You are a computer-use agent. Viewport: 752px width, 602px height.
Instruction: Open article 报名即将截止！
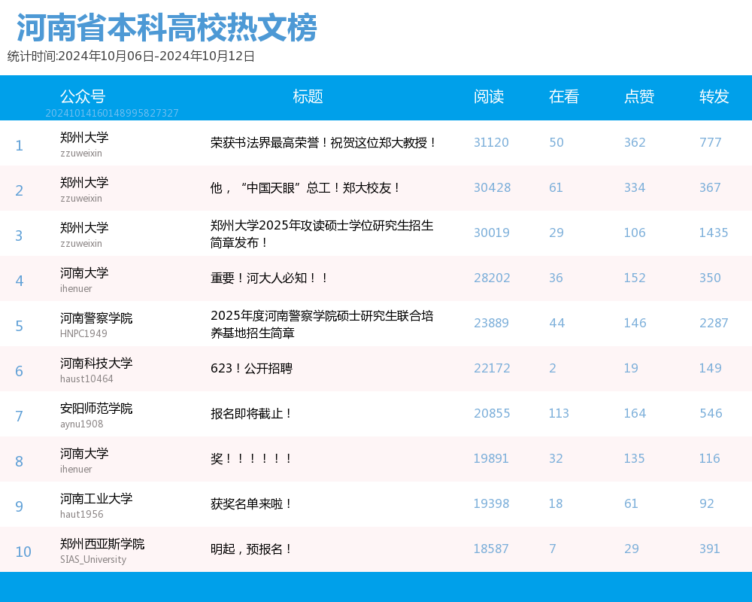click(251, 413)
